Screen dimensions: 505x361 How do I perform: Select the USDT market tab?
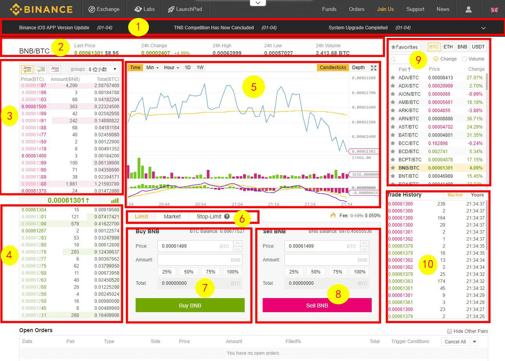coord(478,47)
